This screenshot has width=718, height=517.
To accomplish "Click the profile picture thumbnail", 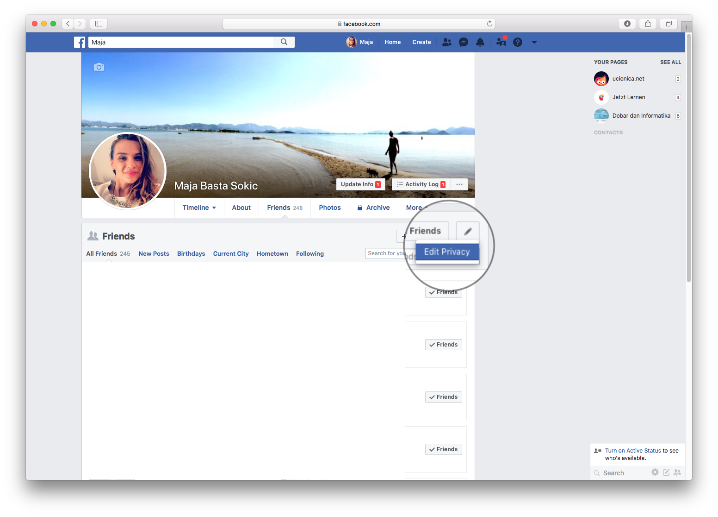I will tap(128, 171).
